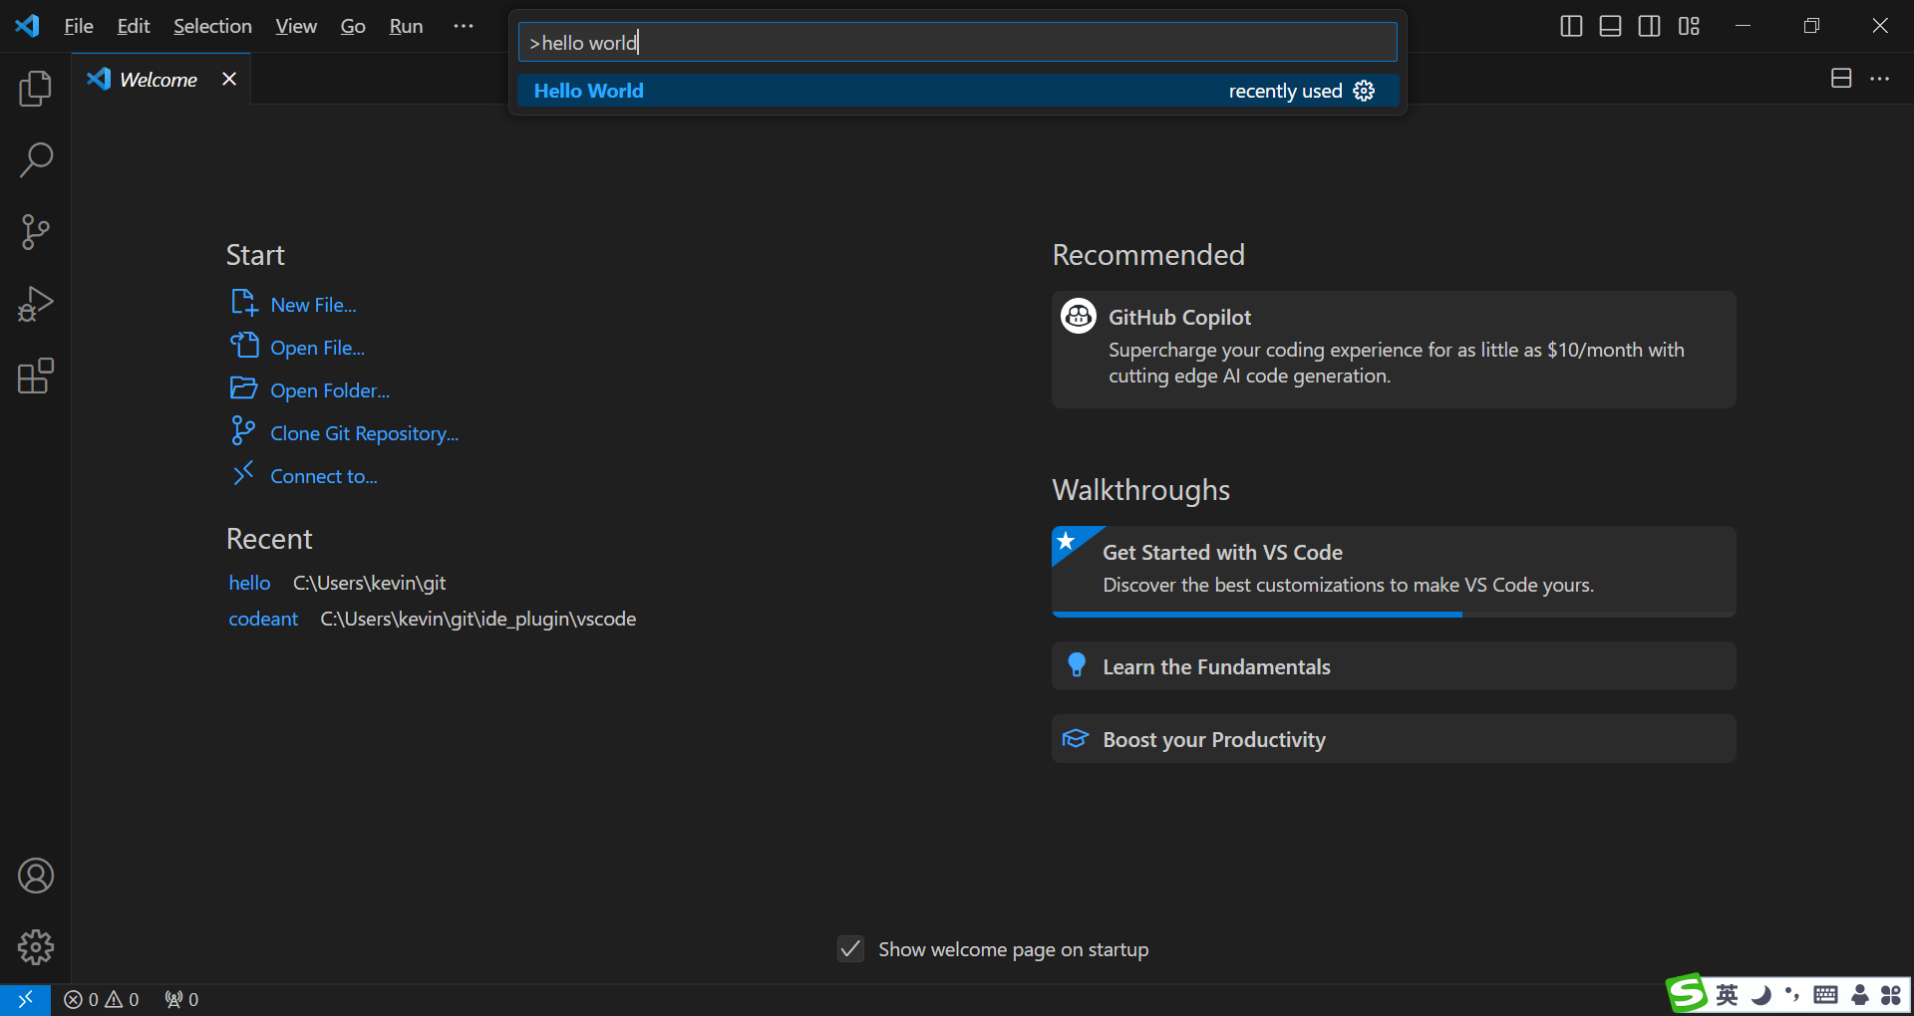Open recent folder codeant
This screenshot has height=1016, width=1914.
coord(263,619)
